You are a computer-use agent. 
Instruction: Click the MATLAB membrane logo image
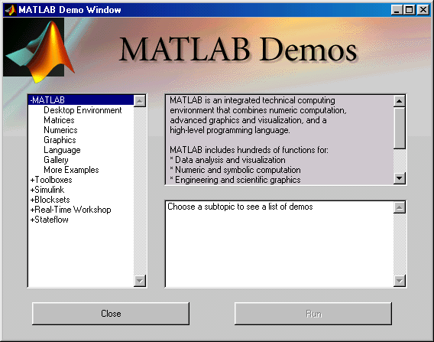click(38, 50)
